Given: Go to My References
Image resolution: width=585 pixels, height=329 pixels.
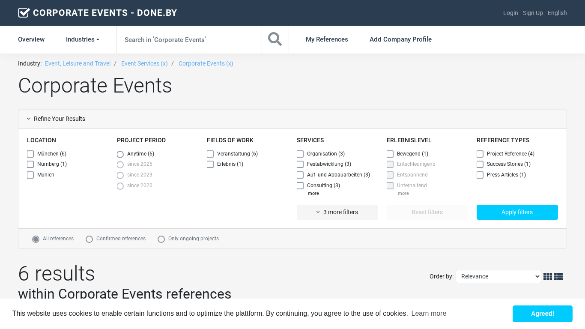Looking at the screenshot, I should pyautogui.click(x=327, y=39).
